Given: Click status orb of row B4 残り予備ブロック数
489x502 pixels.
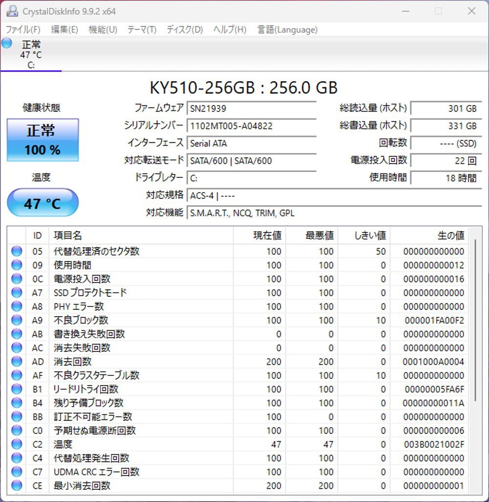Looking at the screenshot, I should 17,403.
